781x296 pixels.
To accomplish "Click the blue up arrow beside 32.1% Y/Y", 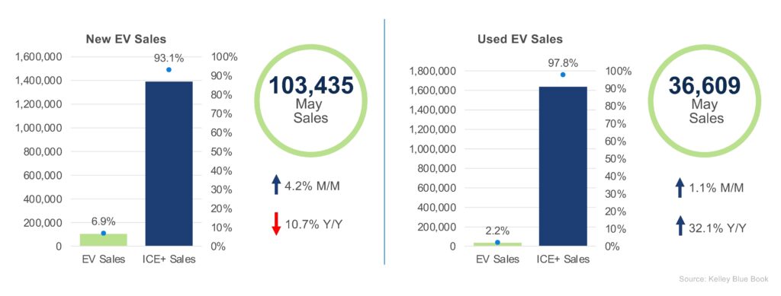I will coord(680,226).
